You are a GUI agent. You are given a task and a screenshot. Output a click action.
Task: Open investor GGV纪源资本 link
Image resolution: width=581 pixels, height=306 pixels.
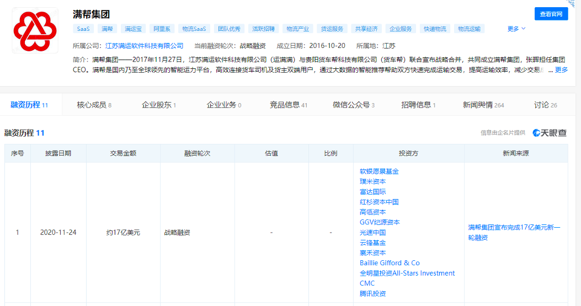pos(380,222)
